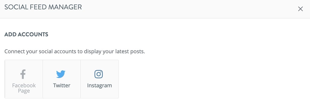Image resolution: width=310 pixels, height=110 pixels.
Task: Add Twitter feed using the bird logo
Action: point(61,74)
